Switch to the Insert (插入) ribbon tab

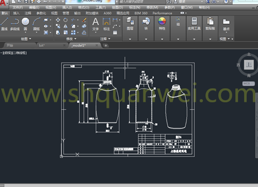17,13
